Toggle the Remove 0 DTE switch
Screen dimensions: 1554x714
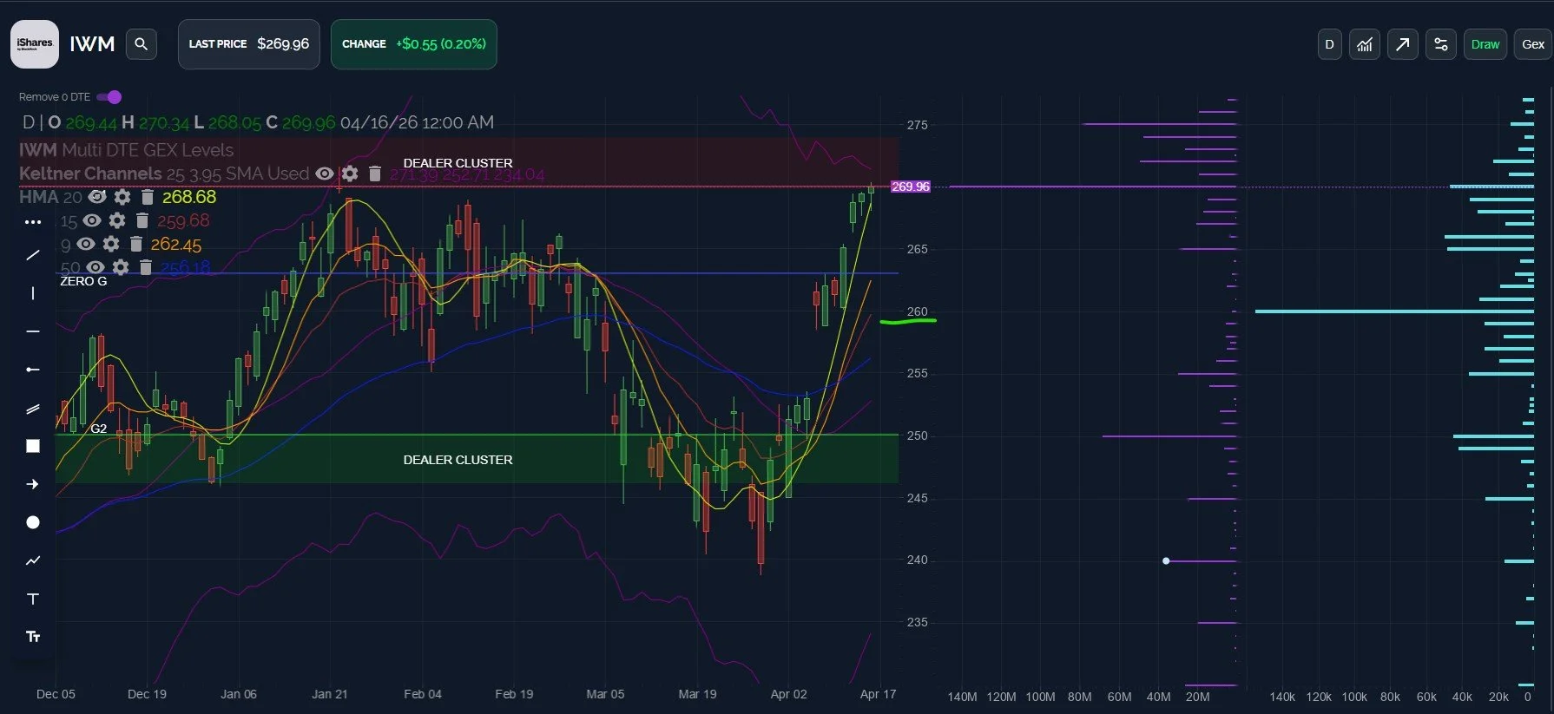pyautogui.click(x=109, y=97)
